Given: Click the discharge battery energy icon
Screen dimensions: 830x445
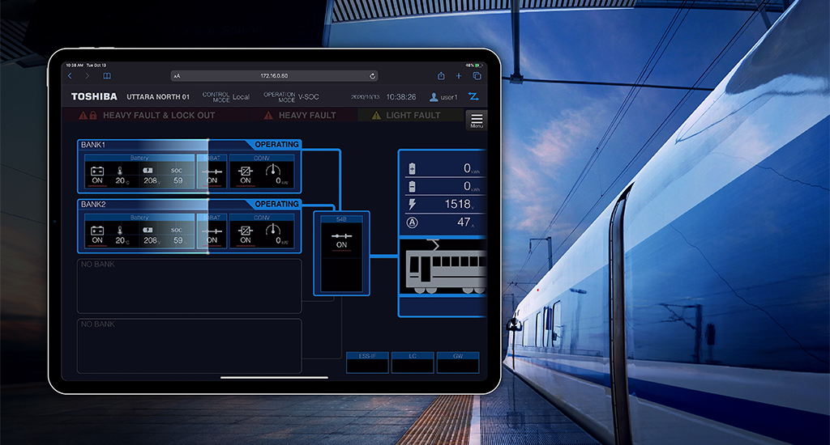Looking at the screenshot, I should coord(413,187).
